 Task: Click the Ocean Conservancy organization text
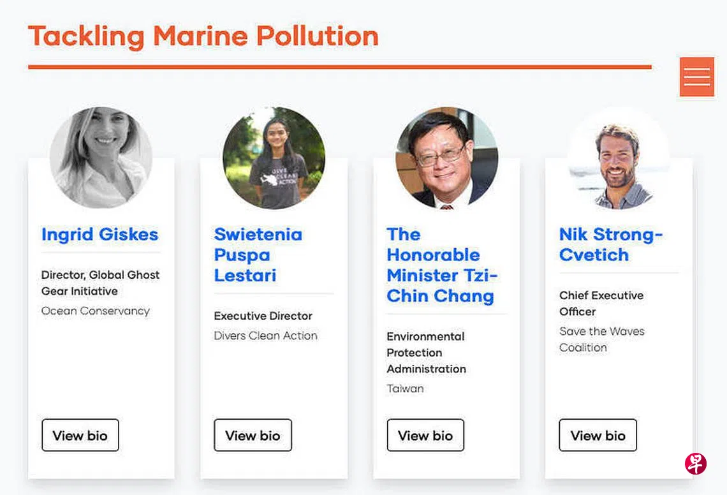click(96, 311)
